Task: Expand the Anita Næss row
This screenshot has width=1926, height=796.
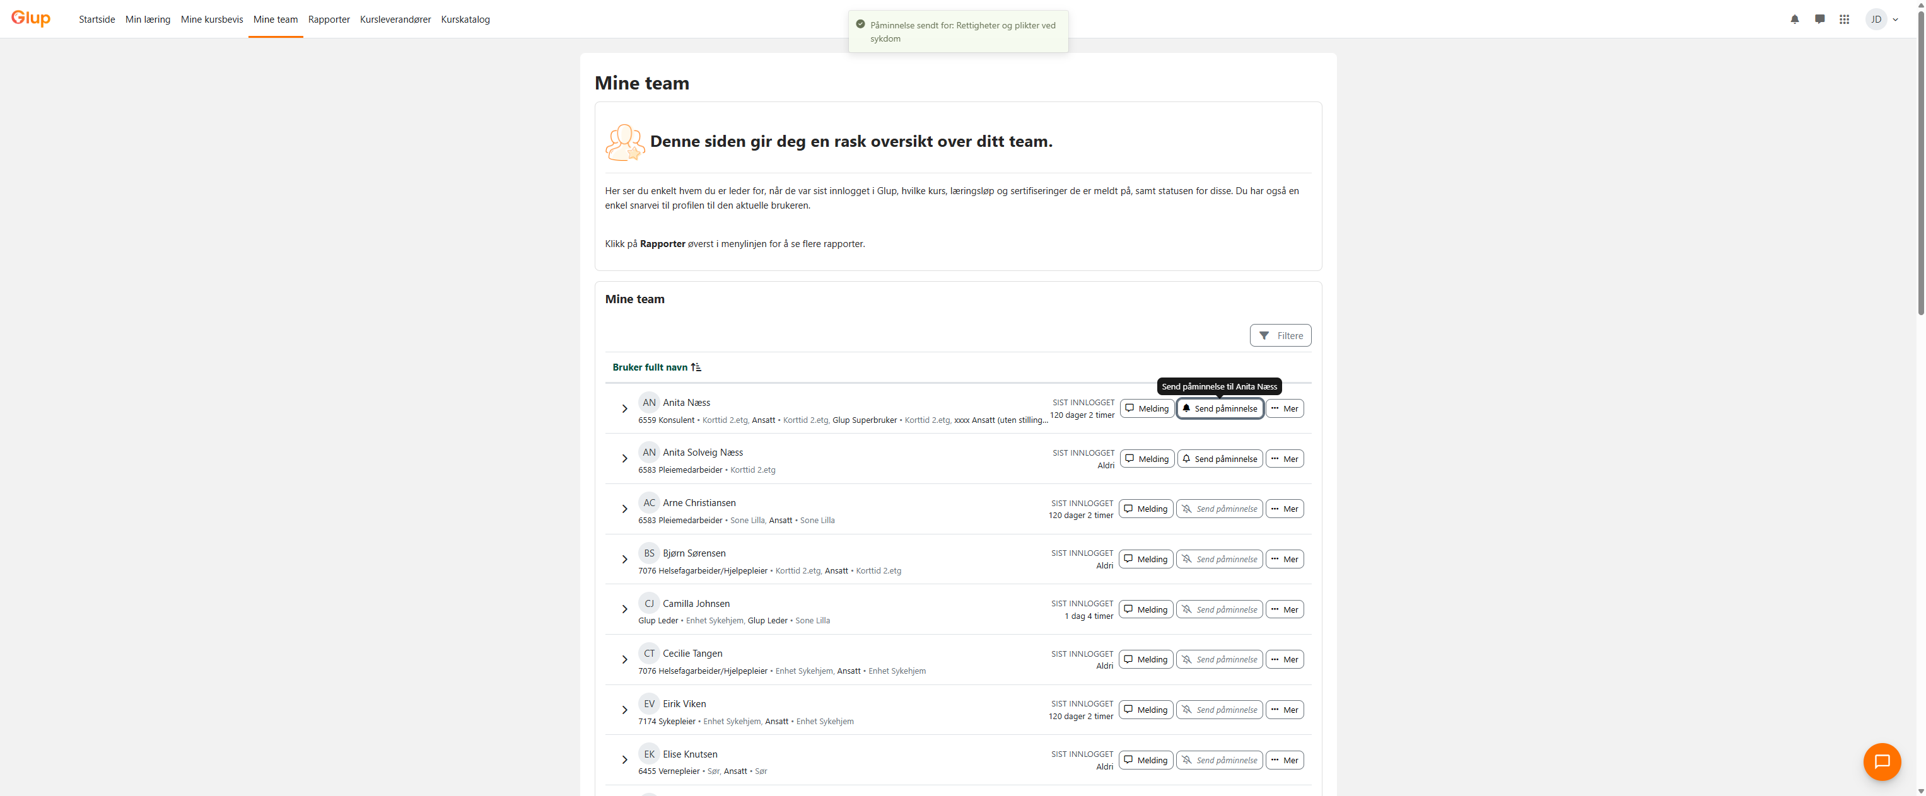Action: (624, 409)
